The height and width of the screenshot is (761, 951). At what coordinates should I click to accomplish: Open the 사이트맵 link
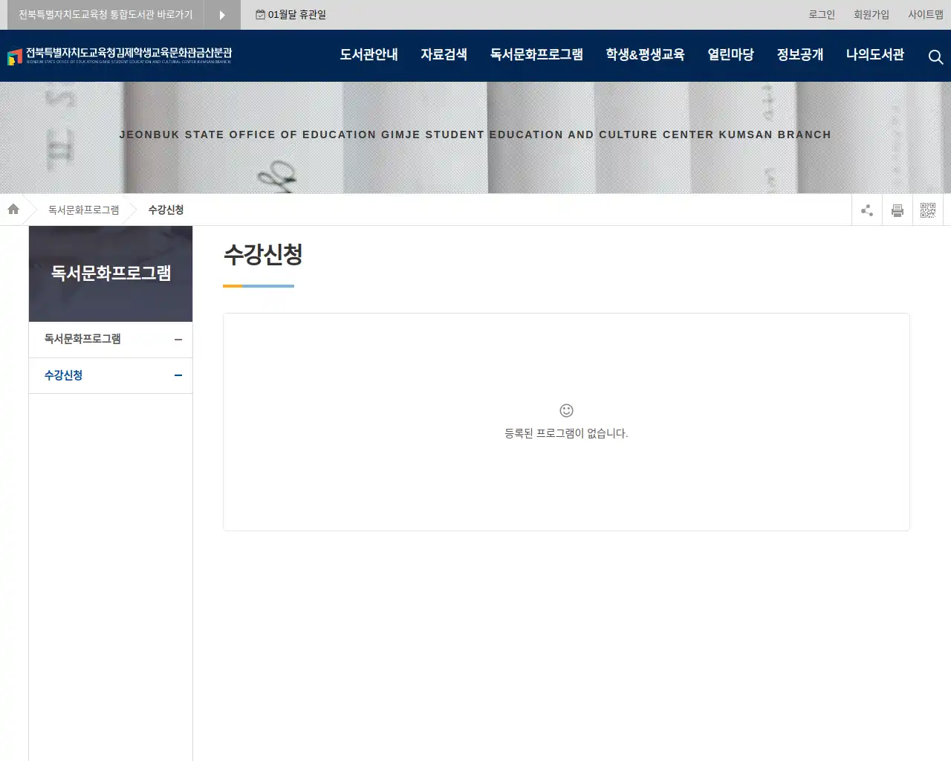(926, 14)
